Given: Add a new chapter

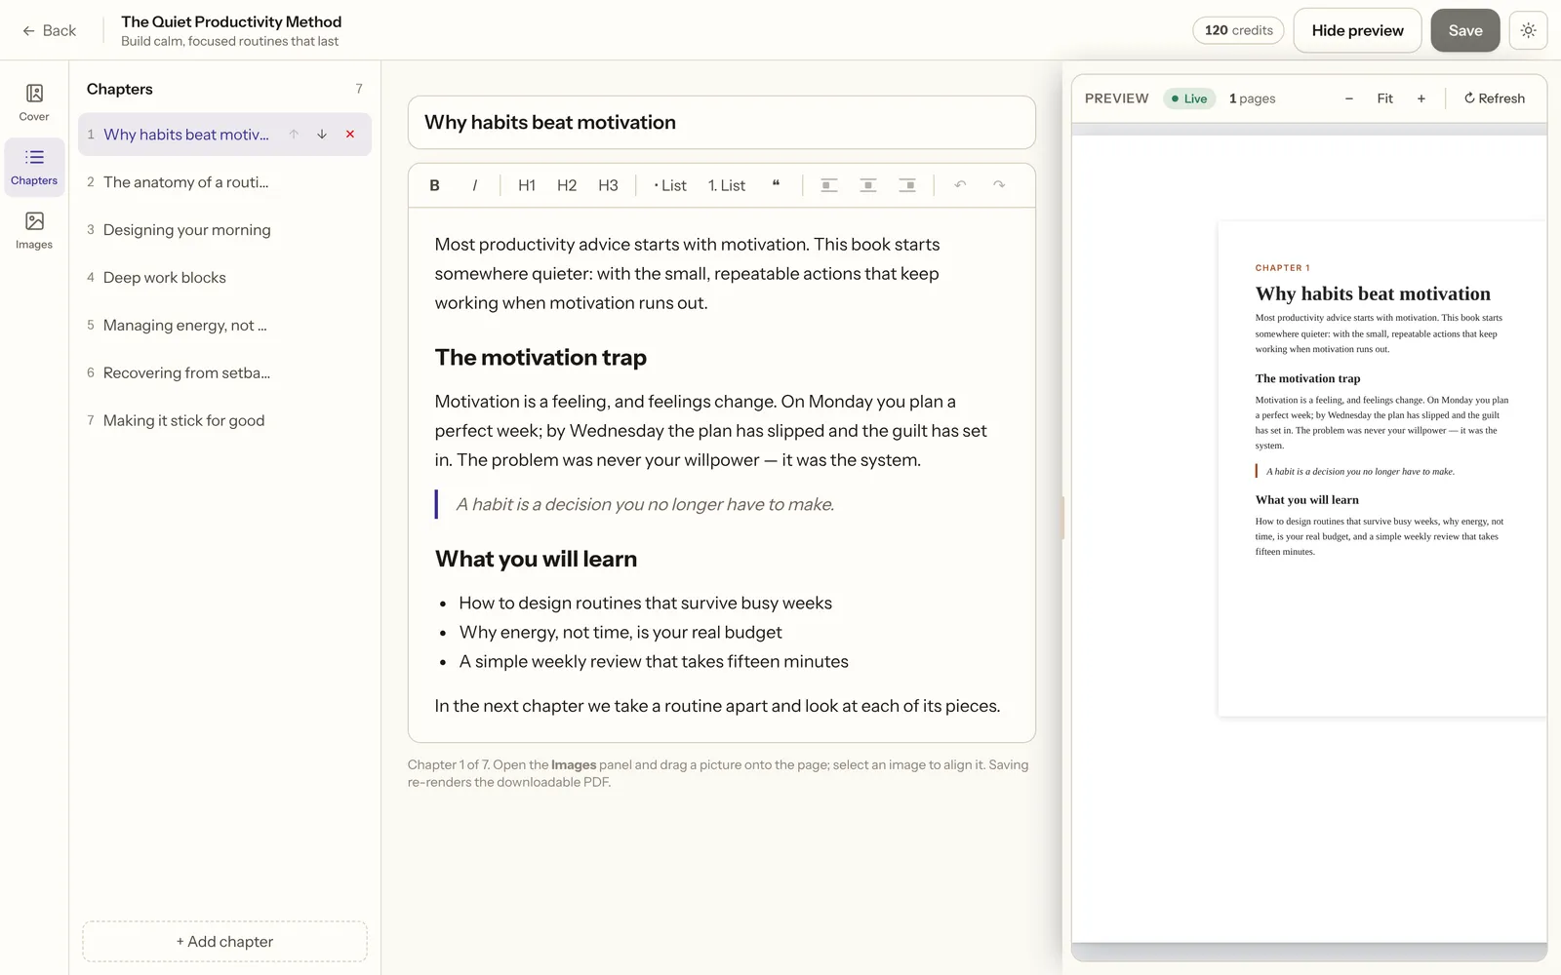Looking at the screenshot, I should [x=224, y=942].
